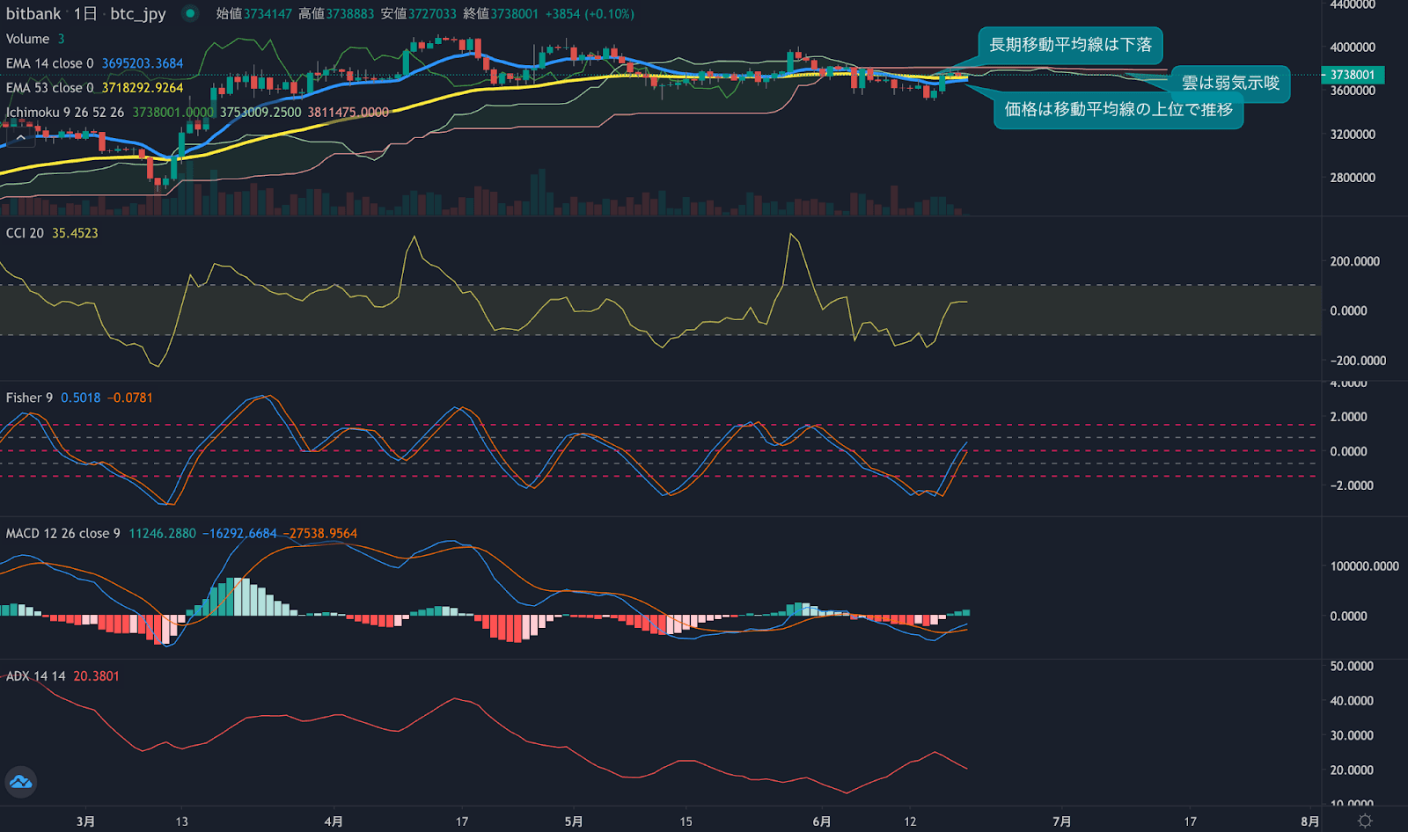Image resolution: width=1408 pixels, height=832 pixels.
Task: Click the 長期移動平均線は下落 annotation bubble
Action: coord(1072,45)
